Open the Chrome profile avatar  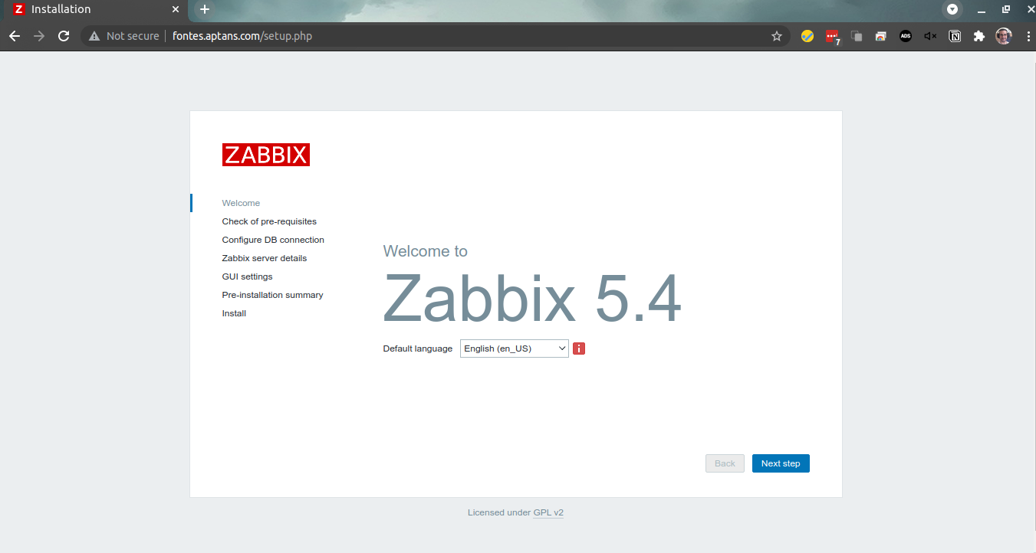(1004, 36)
